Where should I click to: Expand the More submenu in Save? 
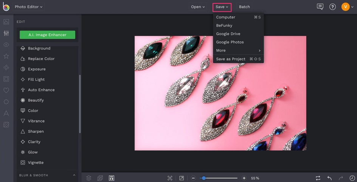pyautogui.click(x=238, y=50)
